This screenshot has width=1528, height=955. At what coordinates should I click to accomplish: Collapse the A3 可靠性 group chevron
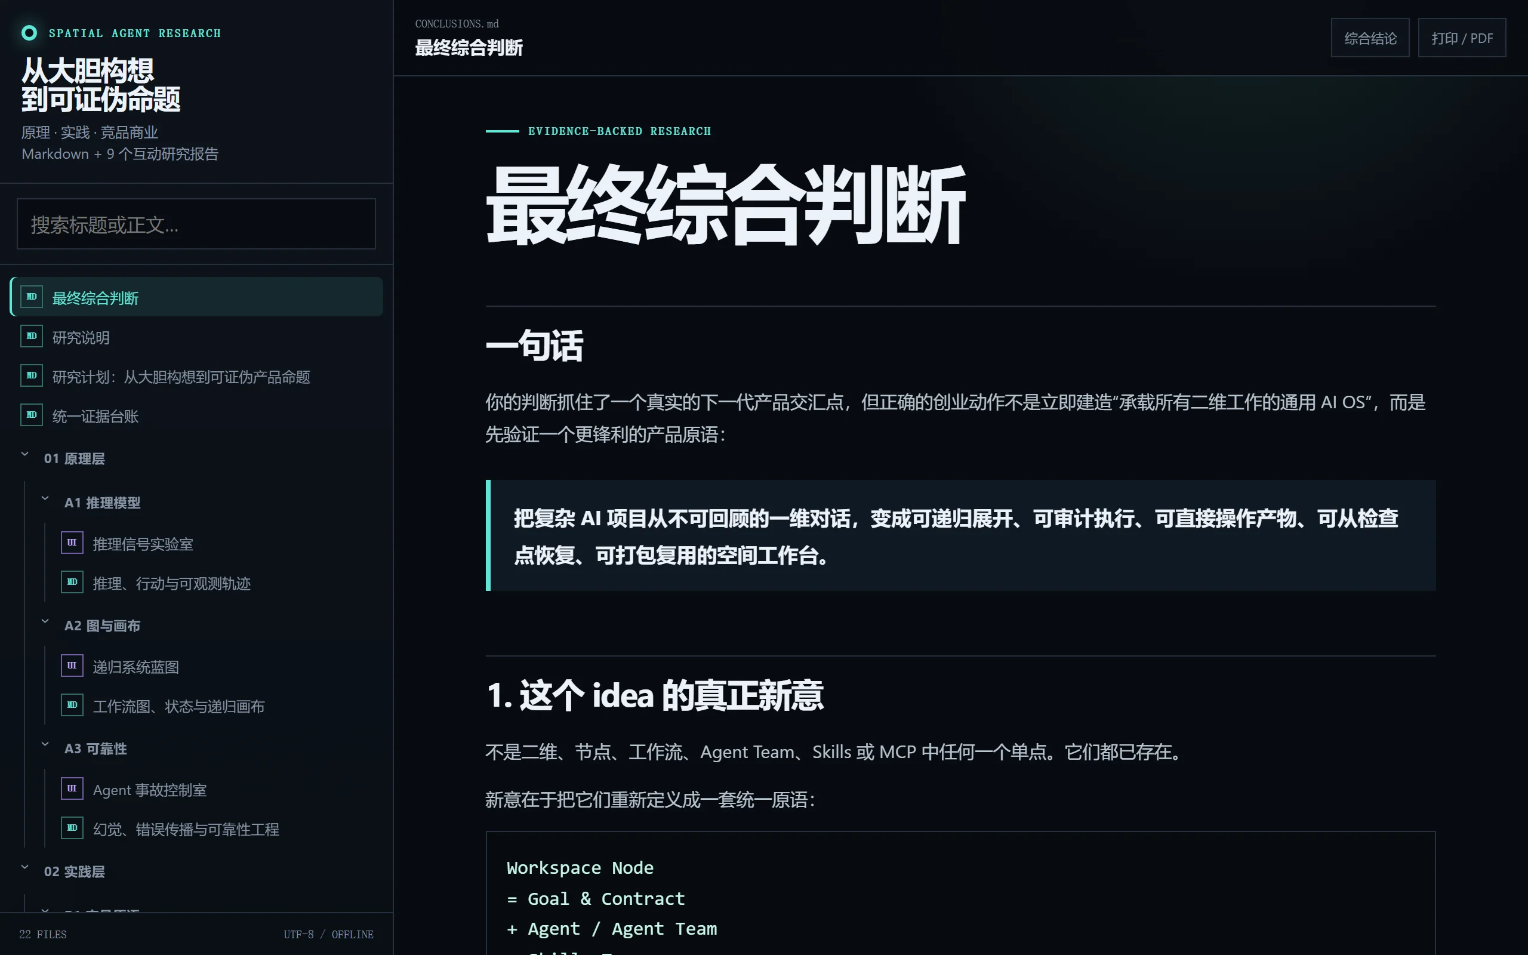click(x=45, y=744)
